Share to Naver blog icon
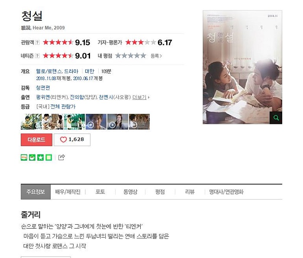 24,158
